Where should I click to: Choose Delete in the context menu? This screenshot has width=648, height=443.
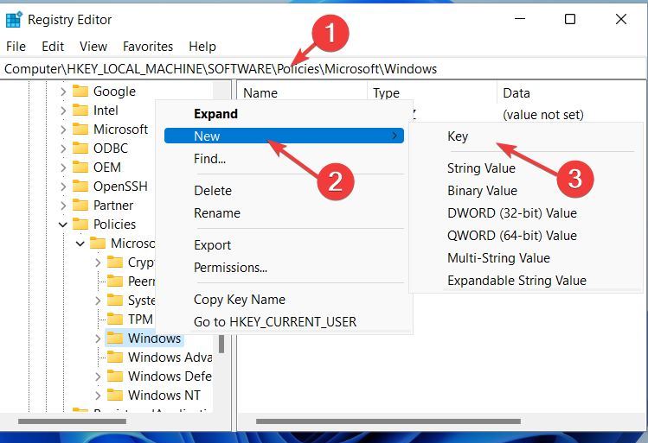(x=284, y=191)
